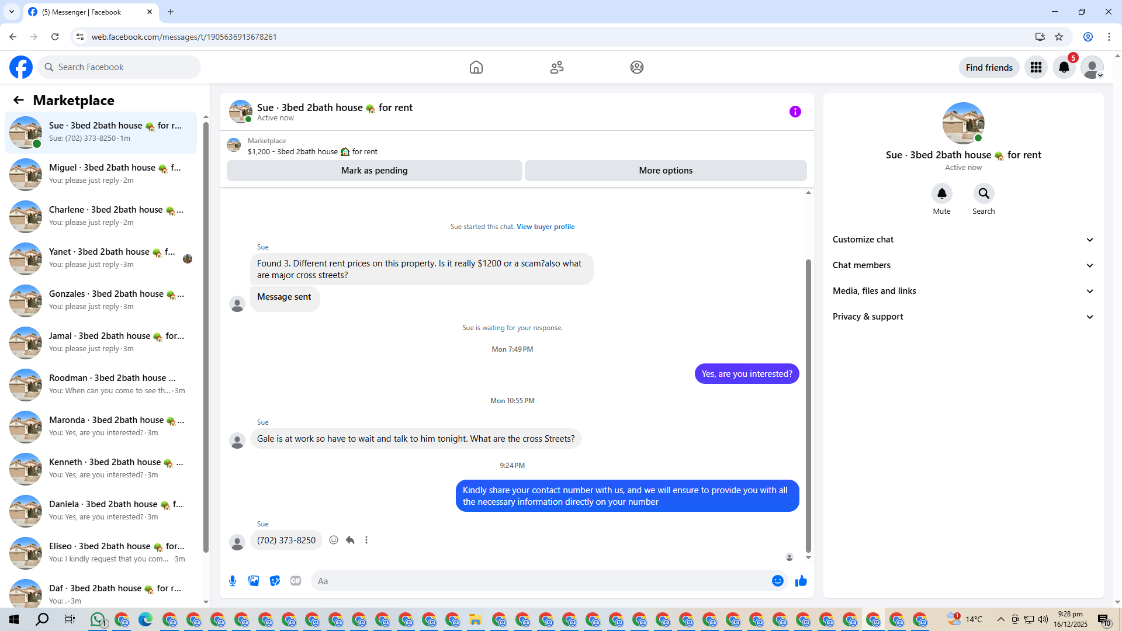Open Maronda's conversation

tap(101, 427)
